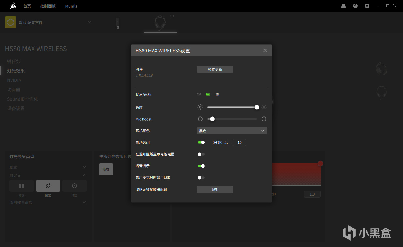Select the USB wireless receiver device icon
This screenshot has height=247, width=403.
coord(118,23)
